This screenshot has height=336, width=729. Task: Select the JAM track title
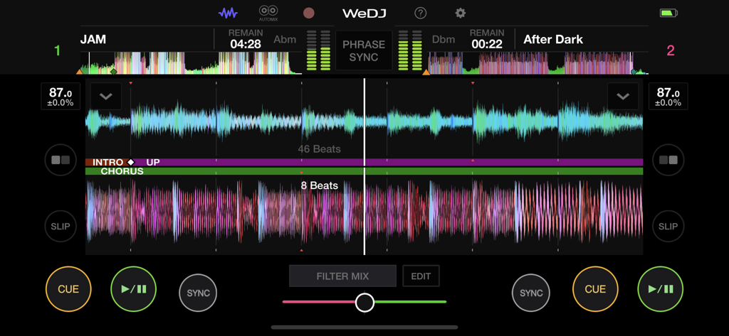[93, 40]
